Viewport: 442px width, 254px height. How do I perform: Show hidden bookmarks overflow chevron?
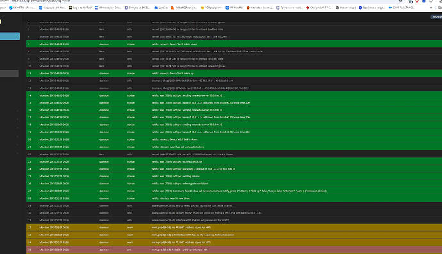click(430, 8)
